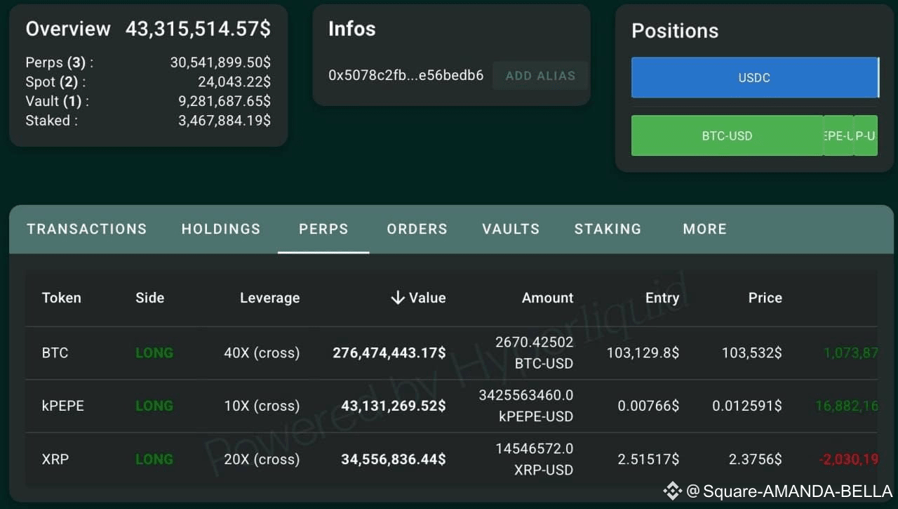This screenshot has width=898, height=509.
Task: Click the Vault (1) overview entry
Action: (x=56, y=101)
